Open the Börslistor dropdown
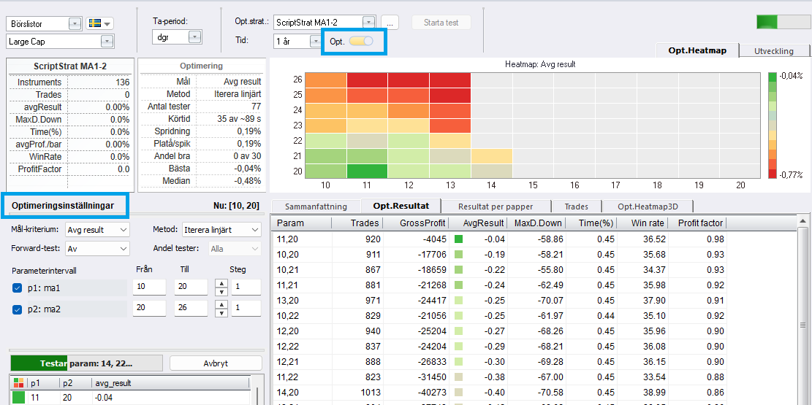This screenshot has width=812, height=405. click(x=75, y=24)
